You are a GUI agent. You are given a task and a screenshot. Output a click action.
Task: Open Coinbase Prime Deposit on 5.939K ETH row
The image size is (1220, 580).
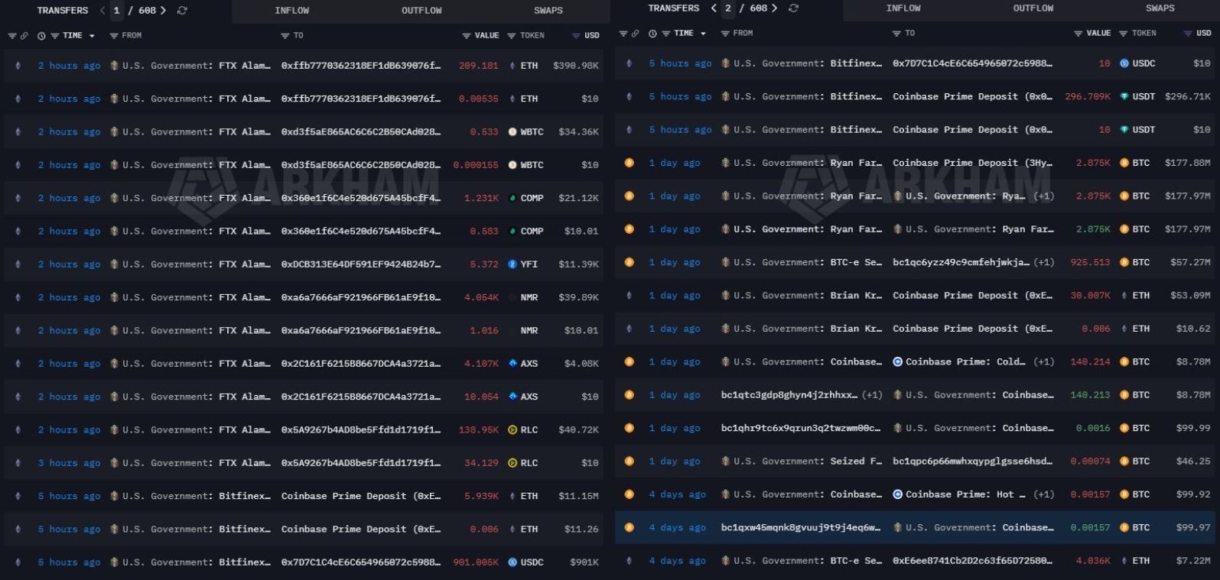(x=361, y=496)
